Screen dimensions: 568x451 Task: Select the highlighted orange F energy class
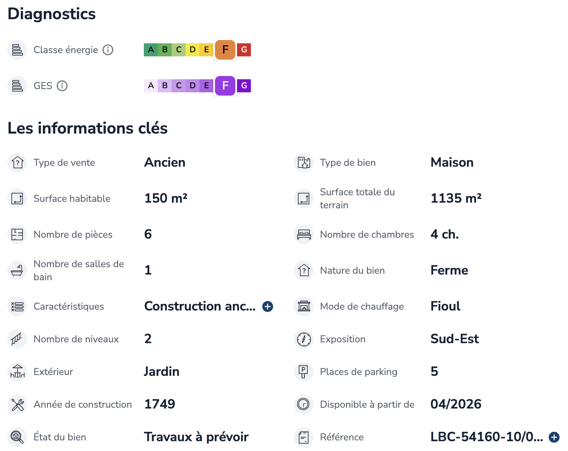225,50
